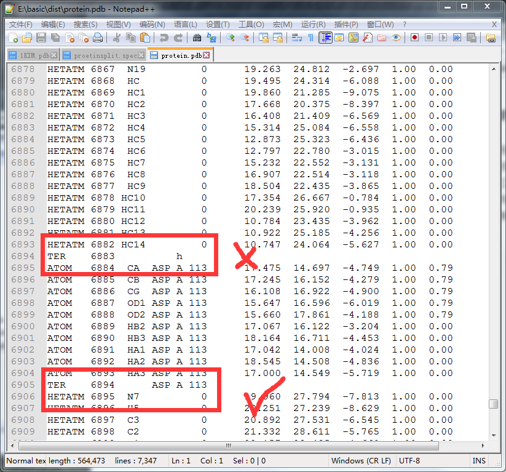This screenshot has width=506, height=472.
Task: Expand the 视图(V) view menu
Action: (118, 25)
